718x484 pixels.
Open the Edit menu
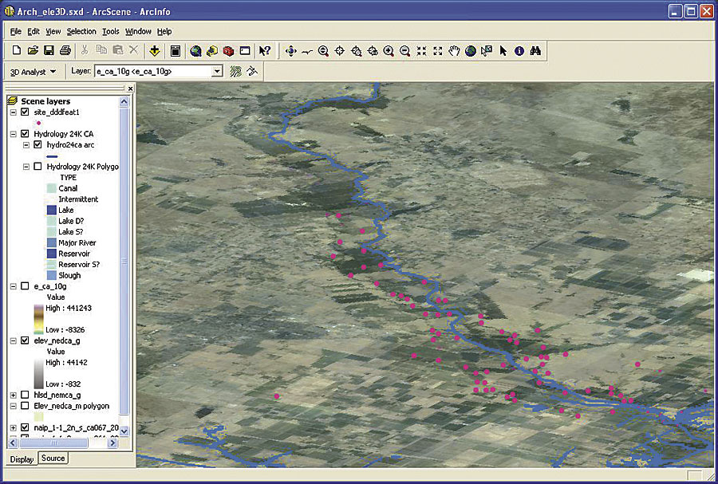click(34, 32)
